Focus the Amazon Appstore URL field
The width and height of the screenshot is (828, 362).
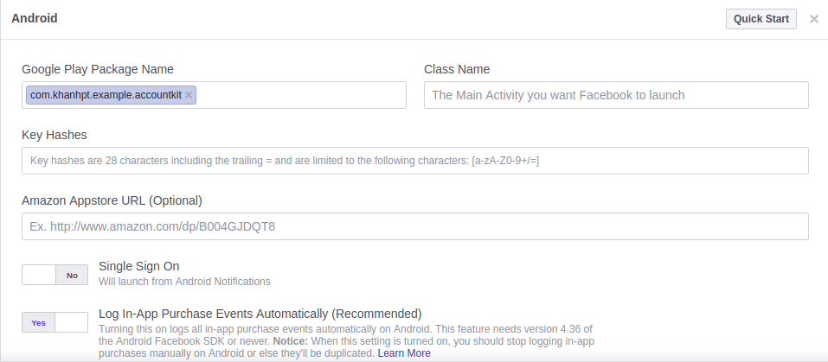(x=415, y=226)
